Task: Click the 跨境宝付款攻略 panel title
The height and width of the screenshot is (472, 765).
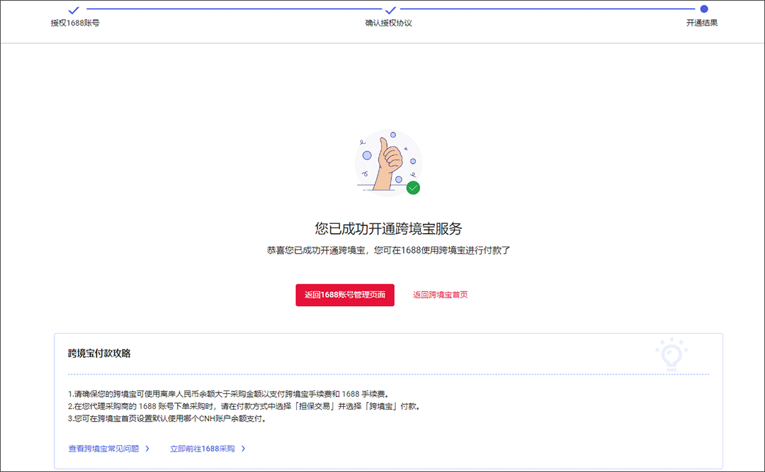Action: [x=100, y=354]
